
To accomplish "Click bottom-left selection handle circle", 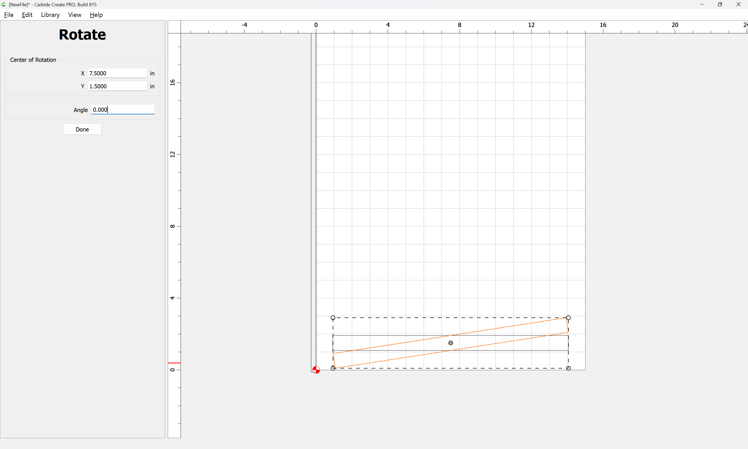I will [333, 368].
